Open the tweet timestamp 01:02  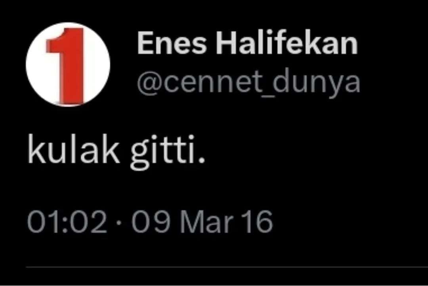(67, 221)
